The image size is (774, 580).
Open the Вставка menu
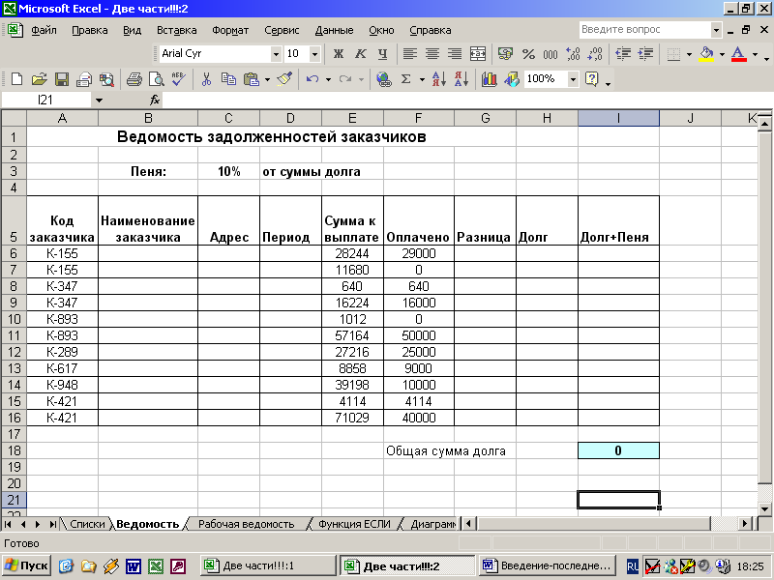[x=176, y=30]
